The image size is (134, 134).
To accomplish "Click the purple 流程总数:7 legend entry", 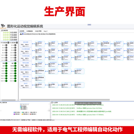I will [x=17, y=114].
